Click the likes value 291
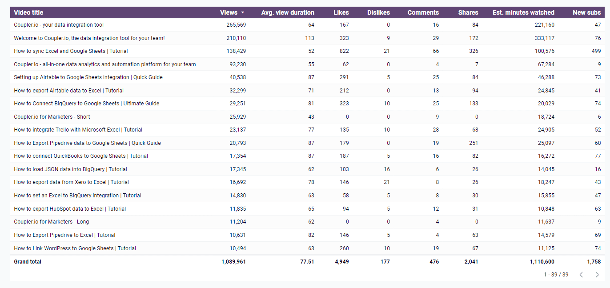This screenshot has height=288, width=610. [344, 77]
